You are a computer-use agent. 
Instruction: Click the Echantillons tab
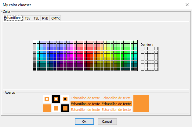pyautogui.click(x=13, y=18)
